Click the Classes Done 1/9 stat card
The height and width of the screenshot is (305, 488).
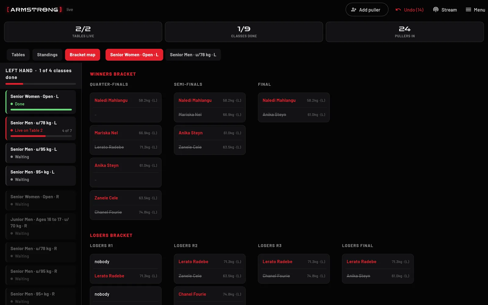click(244, 32)
